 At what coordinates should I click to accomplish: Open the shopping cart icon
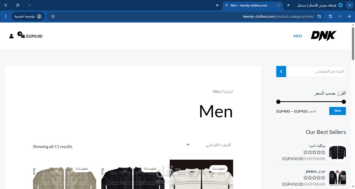coord(23,36)
